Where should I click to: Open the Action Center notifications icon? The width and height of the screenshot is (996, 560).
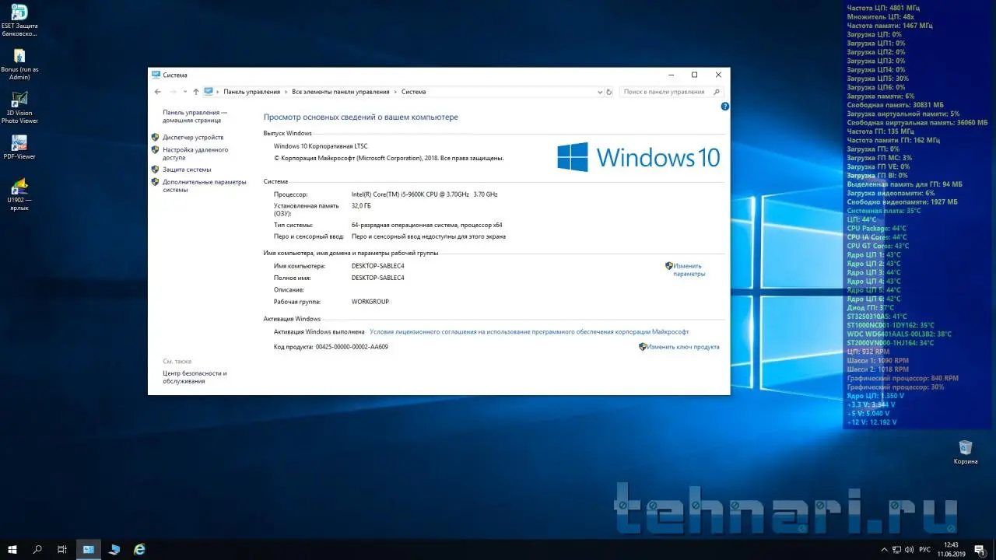979,550
